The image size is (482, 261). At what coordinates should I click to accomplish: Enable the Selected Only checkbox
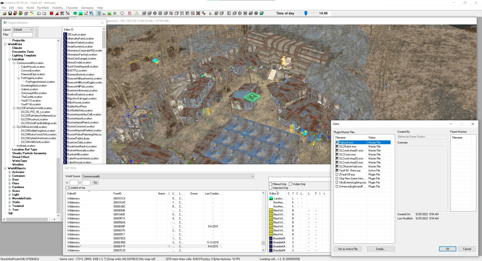[270, 188]
